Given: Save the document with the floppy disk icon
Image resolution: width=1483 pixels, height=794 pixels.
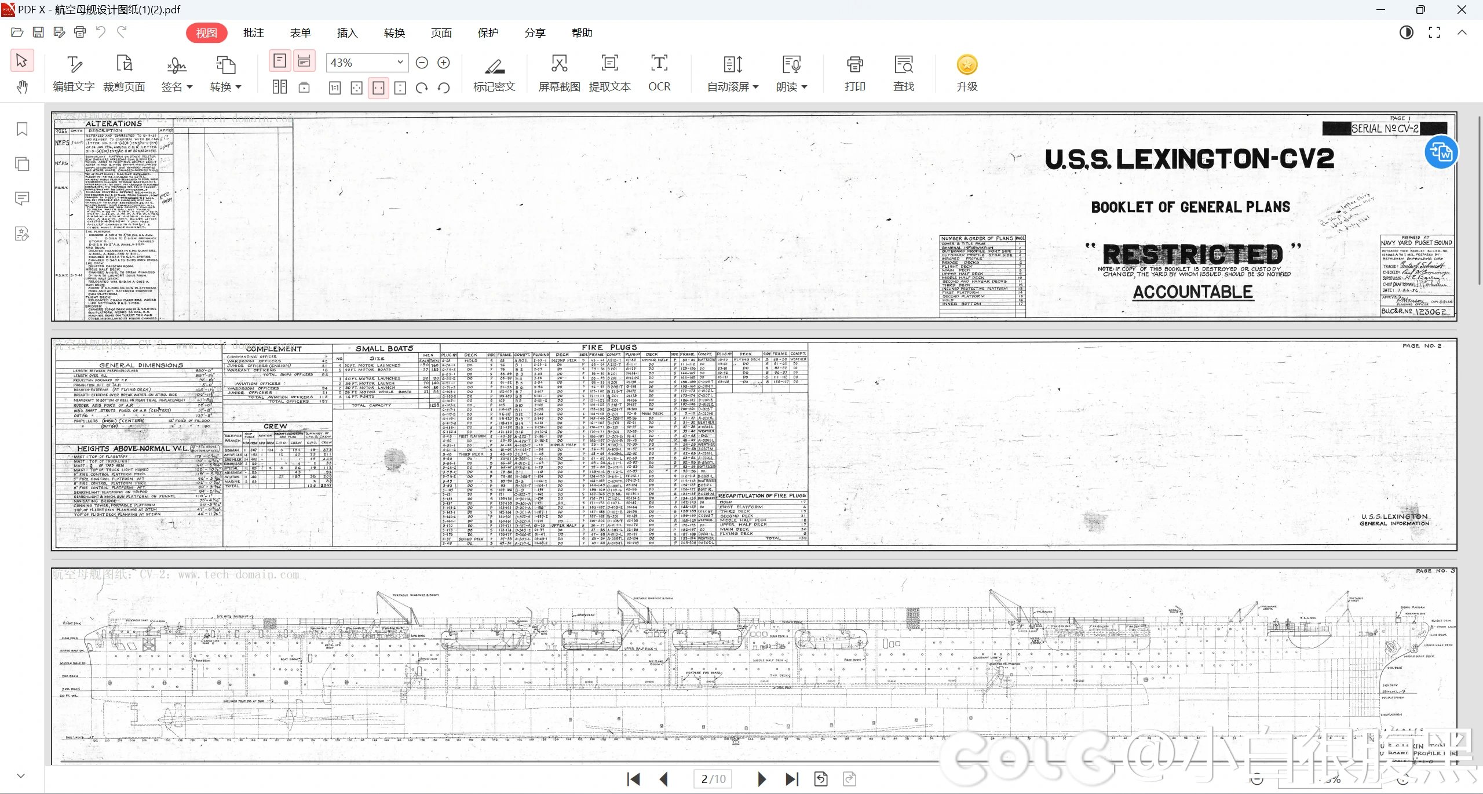Looking at the screenshot, I should click(x=38, y=32).
